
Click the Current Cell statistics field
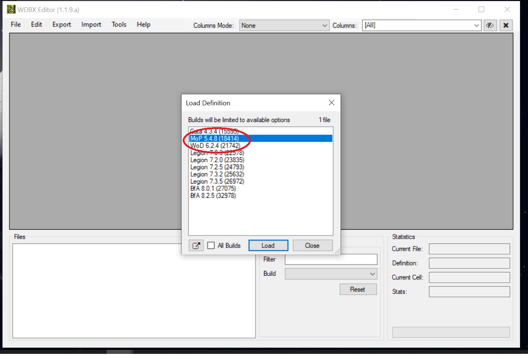pyautogui.click(x=470, y=277)
